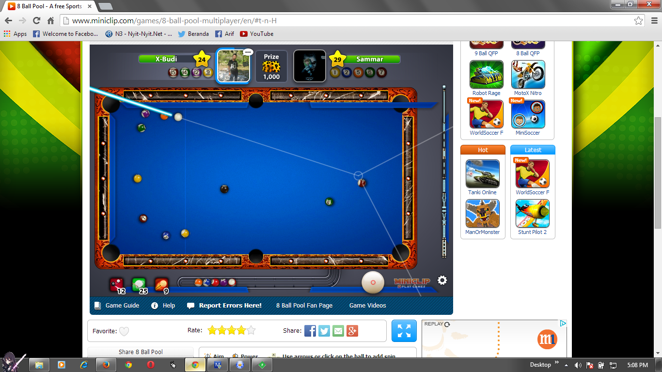
Task: Reload the current page
Action: [36, 20]
